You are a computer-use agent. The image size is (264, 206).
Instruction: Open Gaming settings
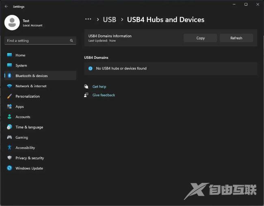coord(40,137)
